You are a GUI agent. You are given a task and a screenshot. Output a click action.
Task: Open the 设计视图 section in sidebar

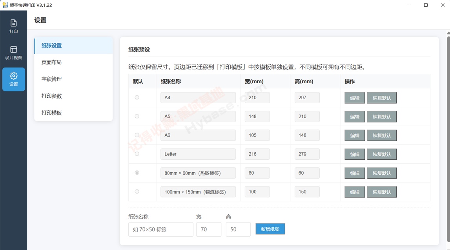(x=13, y=53)
